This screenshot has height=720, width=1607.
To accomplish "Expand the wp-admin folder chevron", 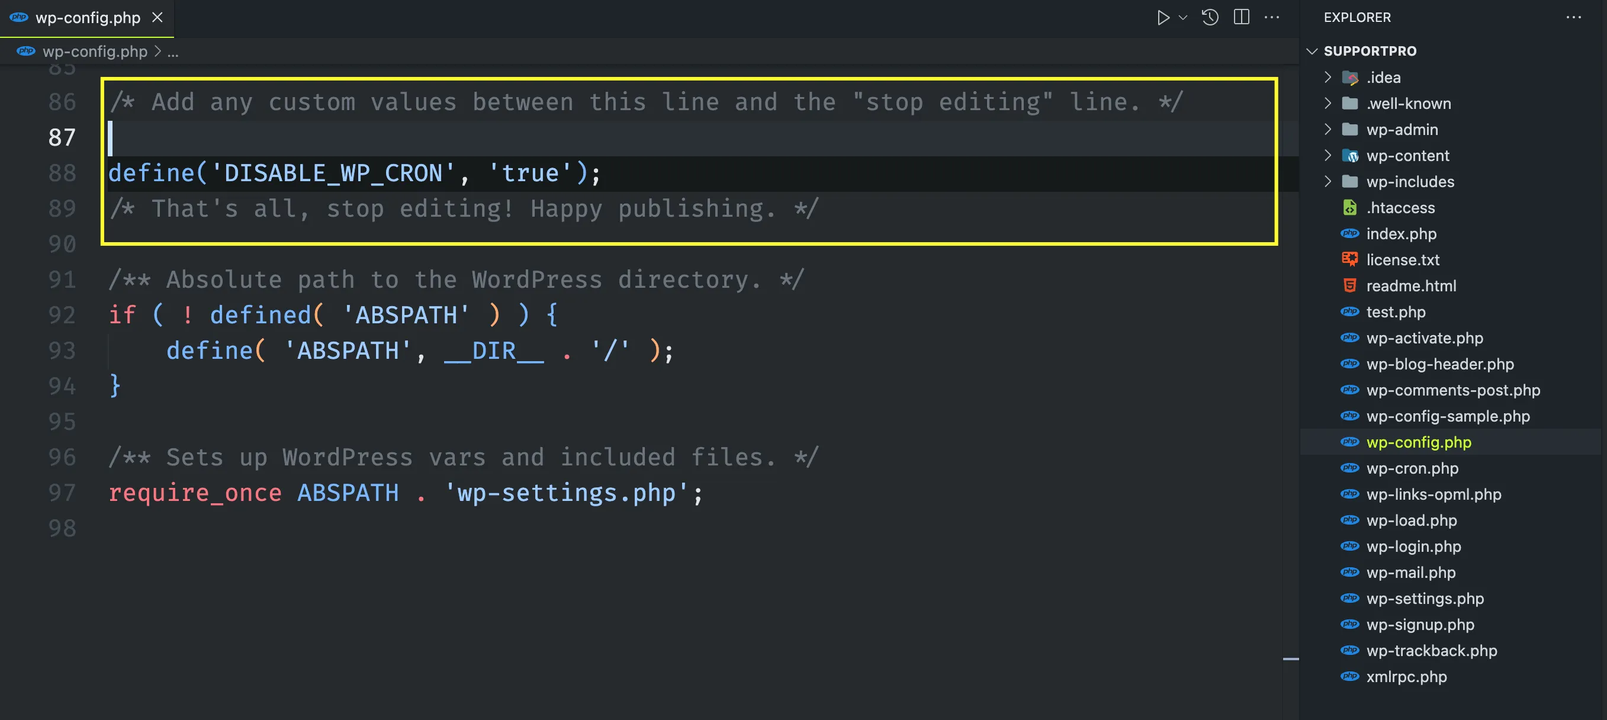I will tap(1328, 129).
